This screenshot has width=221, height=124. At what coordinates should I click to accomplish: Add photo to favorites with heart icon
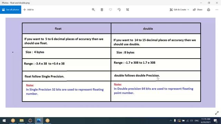pyautogui.click(x=110, y=10)
